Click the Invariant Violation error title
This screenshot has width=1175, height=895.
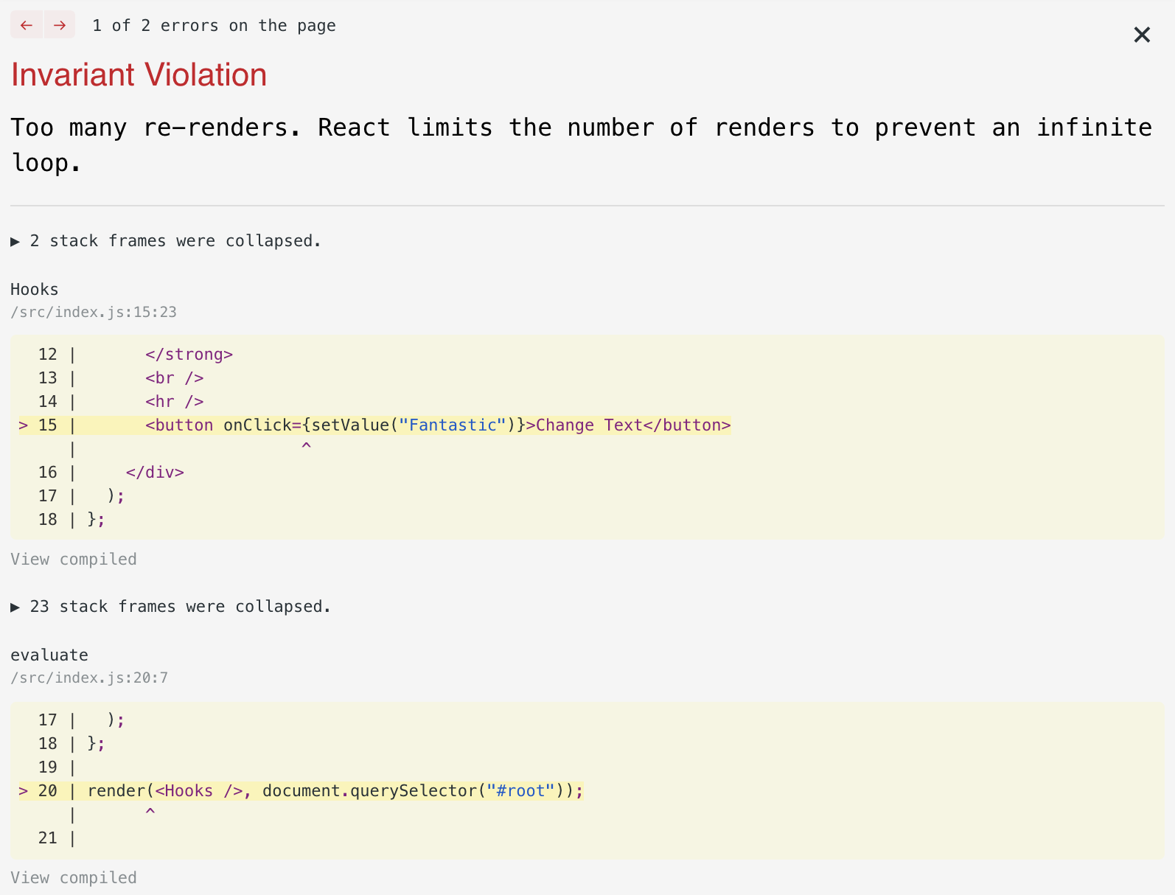139,75
